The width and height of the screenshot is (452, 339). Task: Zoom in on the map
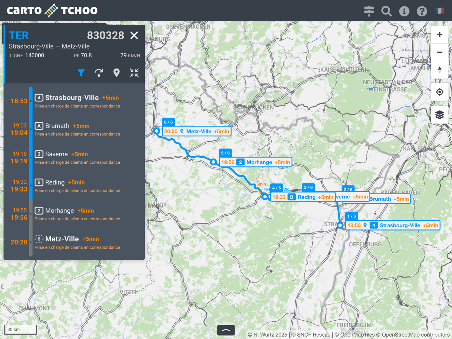439,35
